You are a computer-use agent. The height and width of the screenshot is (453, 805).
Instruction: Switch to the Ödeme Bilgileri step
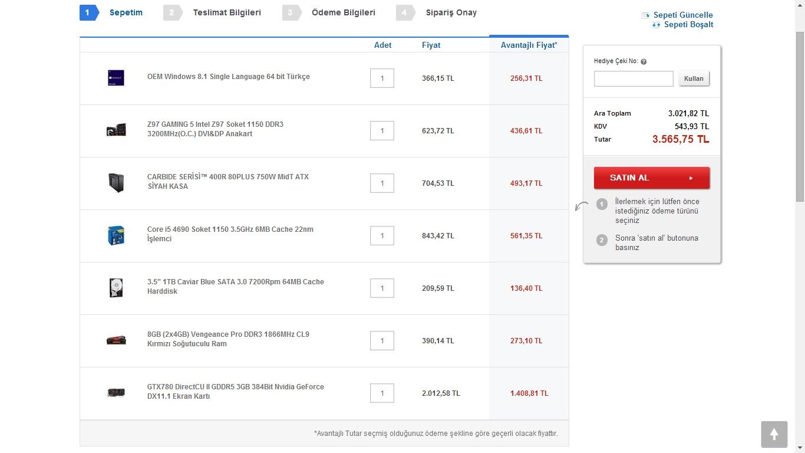pyautogui.click(x=343, y=12)
